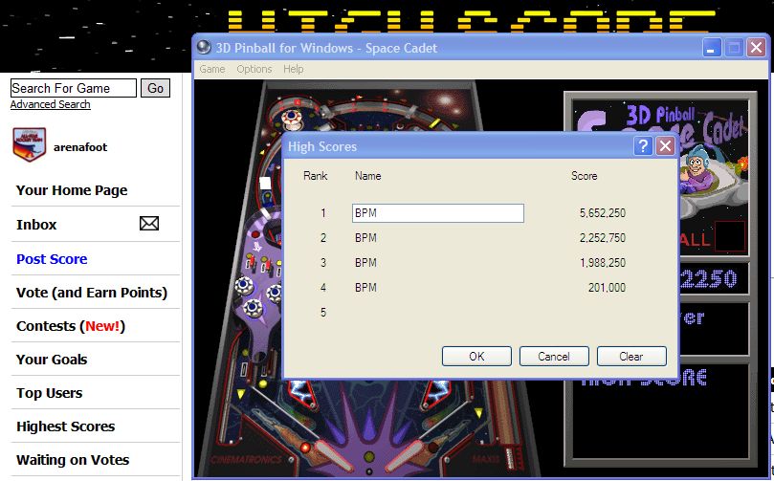This screenshot has height=481, width=774.
Task: Close the High Scores dialog
Action: (665, 146)
